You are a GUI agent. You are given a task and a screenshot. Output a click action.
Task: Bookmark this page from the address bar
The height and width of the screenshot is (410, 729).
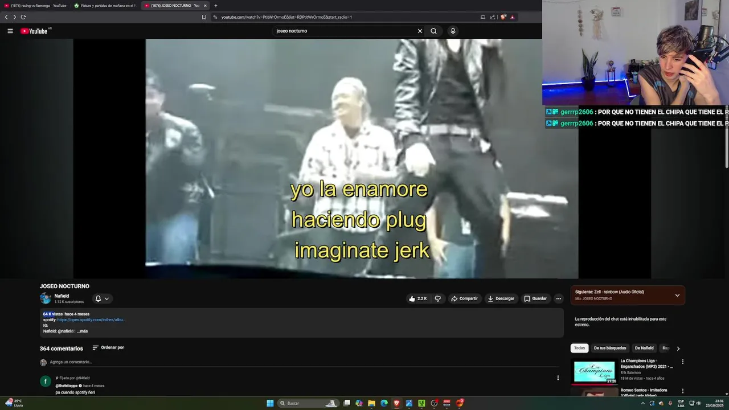[204, 17]
